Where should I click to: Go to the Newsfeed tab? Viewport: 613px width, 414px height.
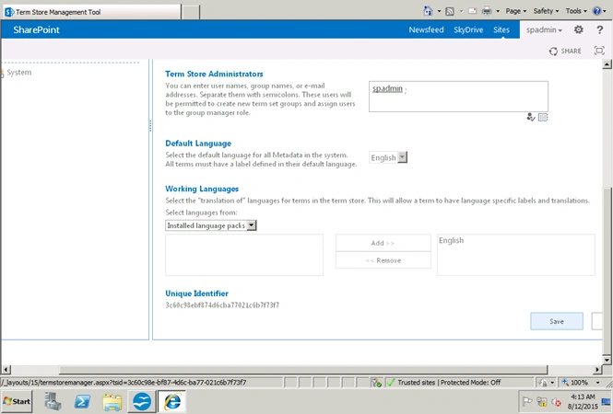pos(426,29)
